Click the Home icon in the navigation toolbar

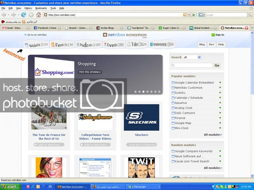38,15
